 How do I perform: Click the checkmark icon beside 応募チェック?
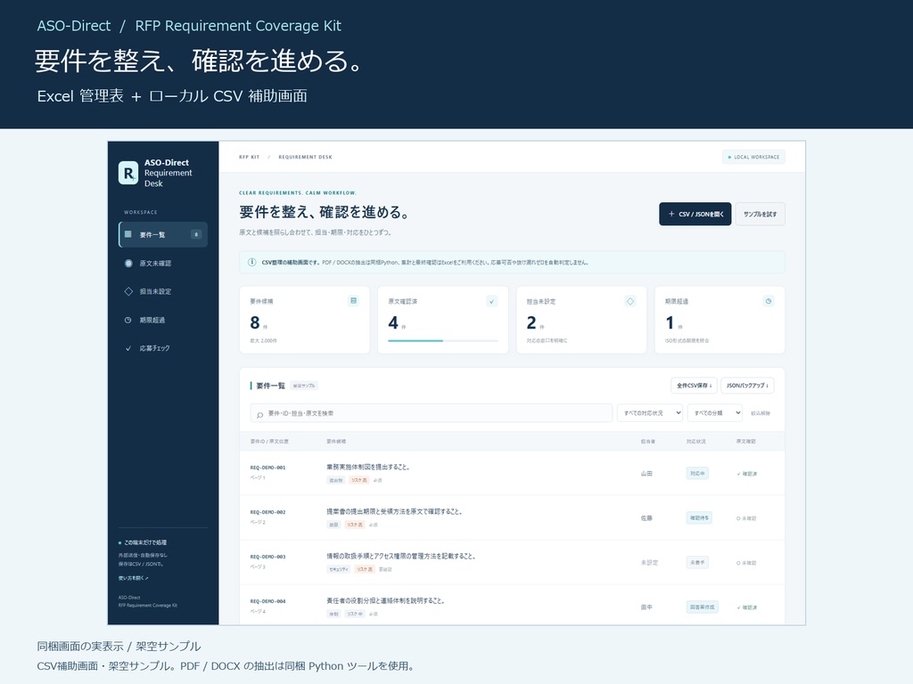point(128,348)
